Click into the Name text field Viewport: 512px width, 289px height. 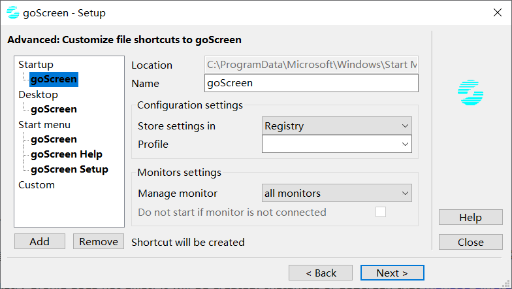coord(311,83)
